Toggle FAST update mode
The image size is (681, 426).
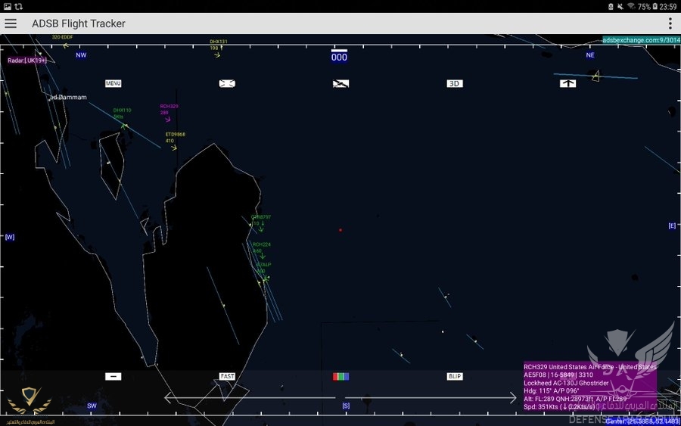tap(227, 376)
